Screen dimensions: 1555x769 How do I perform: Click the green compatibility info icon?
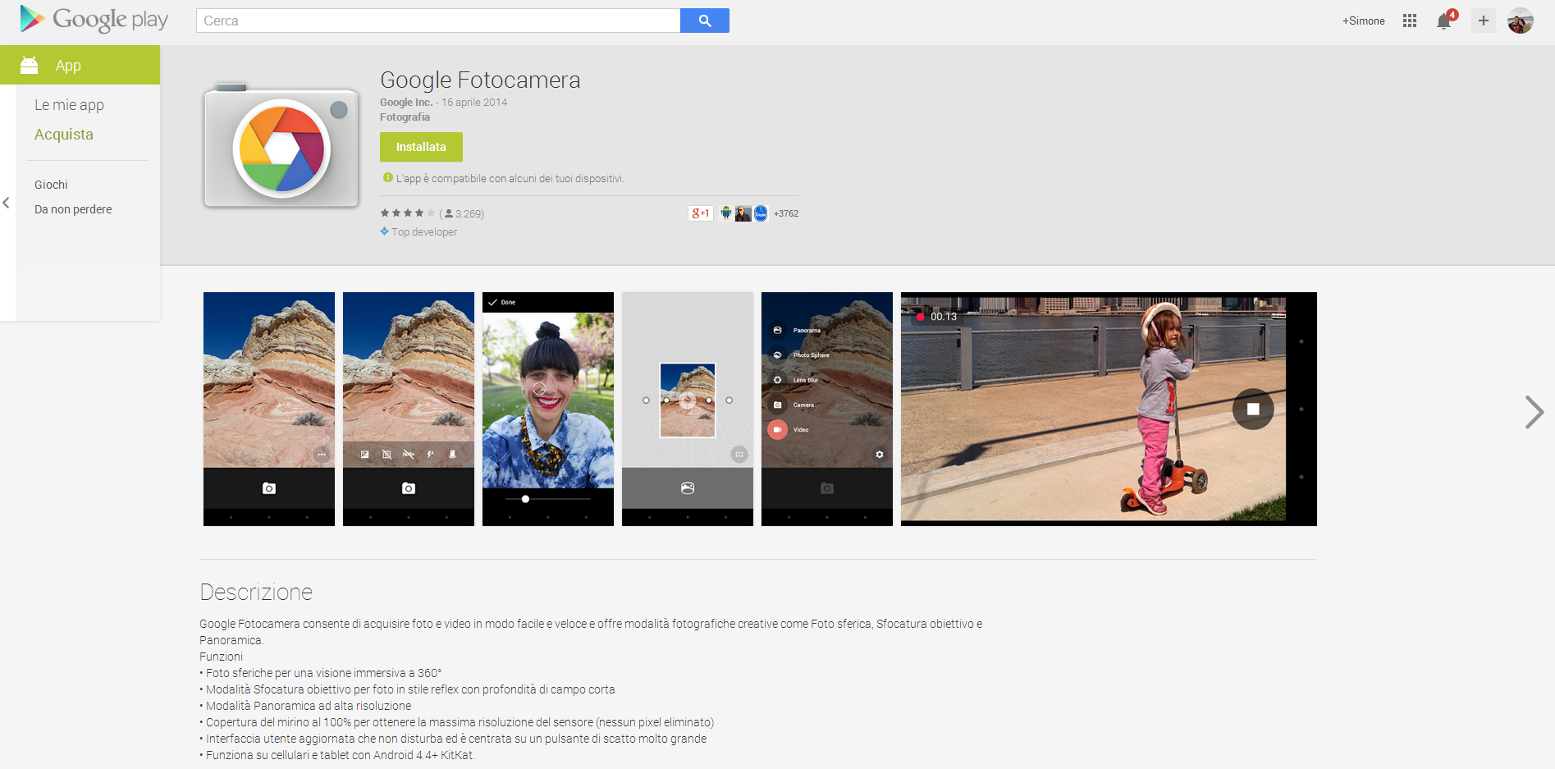pos(388,177)
